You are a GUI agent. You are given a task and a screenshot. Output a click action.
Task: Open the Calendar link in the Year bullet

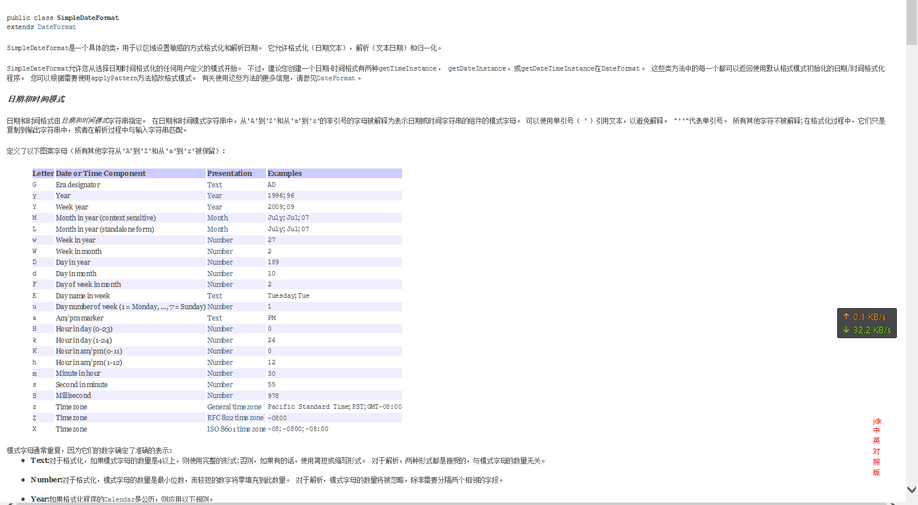[119, 499]
